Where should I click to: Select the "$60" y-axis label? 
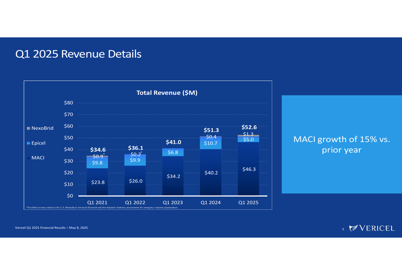(x=68, y=126)
